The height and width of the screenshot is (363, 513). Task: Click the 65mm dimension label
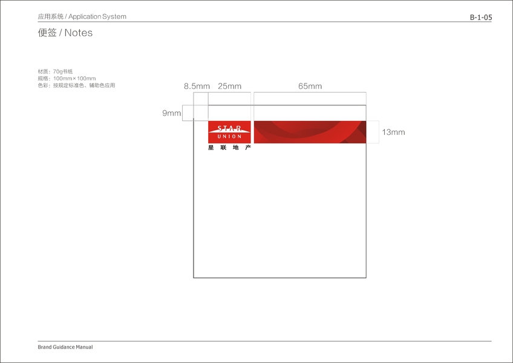coord(310,86)
